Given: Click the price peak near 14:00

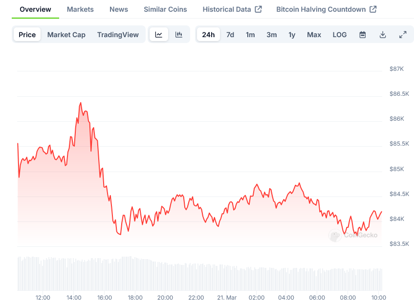Looking at the screenshot, I should (81, 103).
